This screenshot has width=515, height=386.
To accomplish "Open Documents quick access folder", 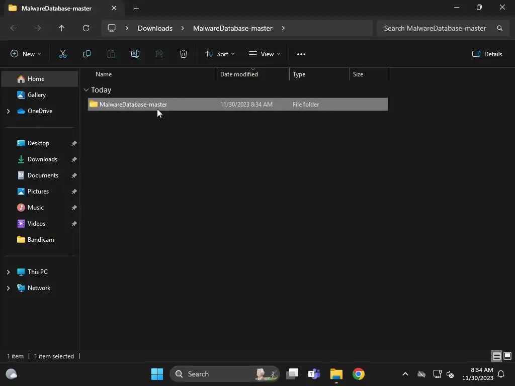I will coord(40,175).
